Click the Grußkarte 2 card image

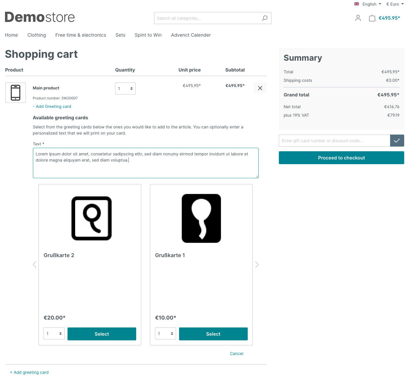coord(92,218)
